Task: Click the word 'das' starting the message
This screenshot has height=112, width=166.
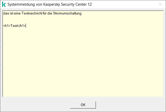Action: (6, 13)
